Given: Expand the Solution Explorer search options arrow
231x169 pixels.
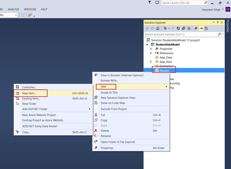Looking at the screenshot, I should pyautogui.click(x=223, y=34).
